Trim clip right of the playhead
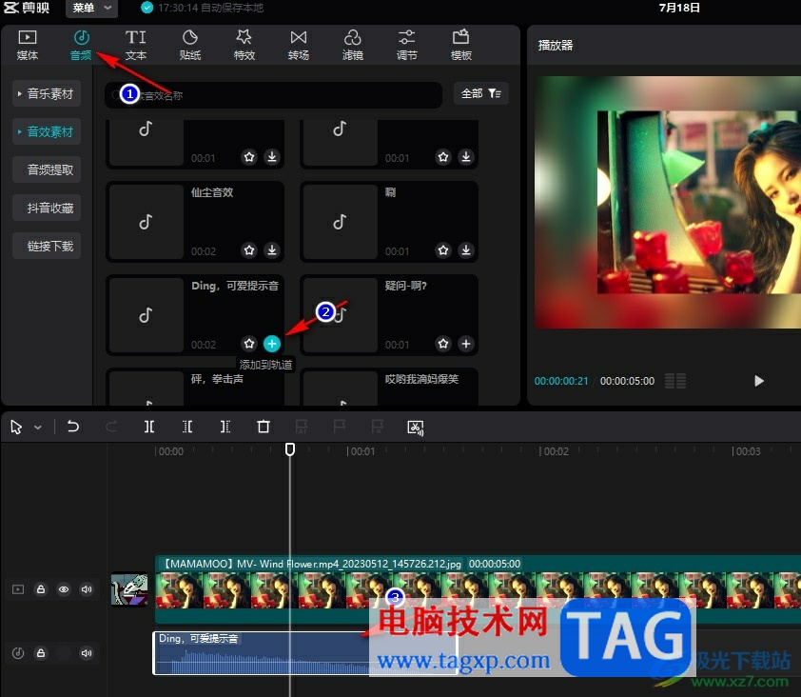Screen dimensions: 801x697 (x=225, y=427)
